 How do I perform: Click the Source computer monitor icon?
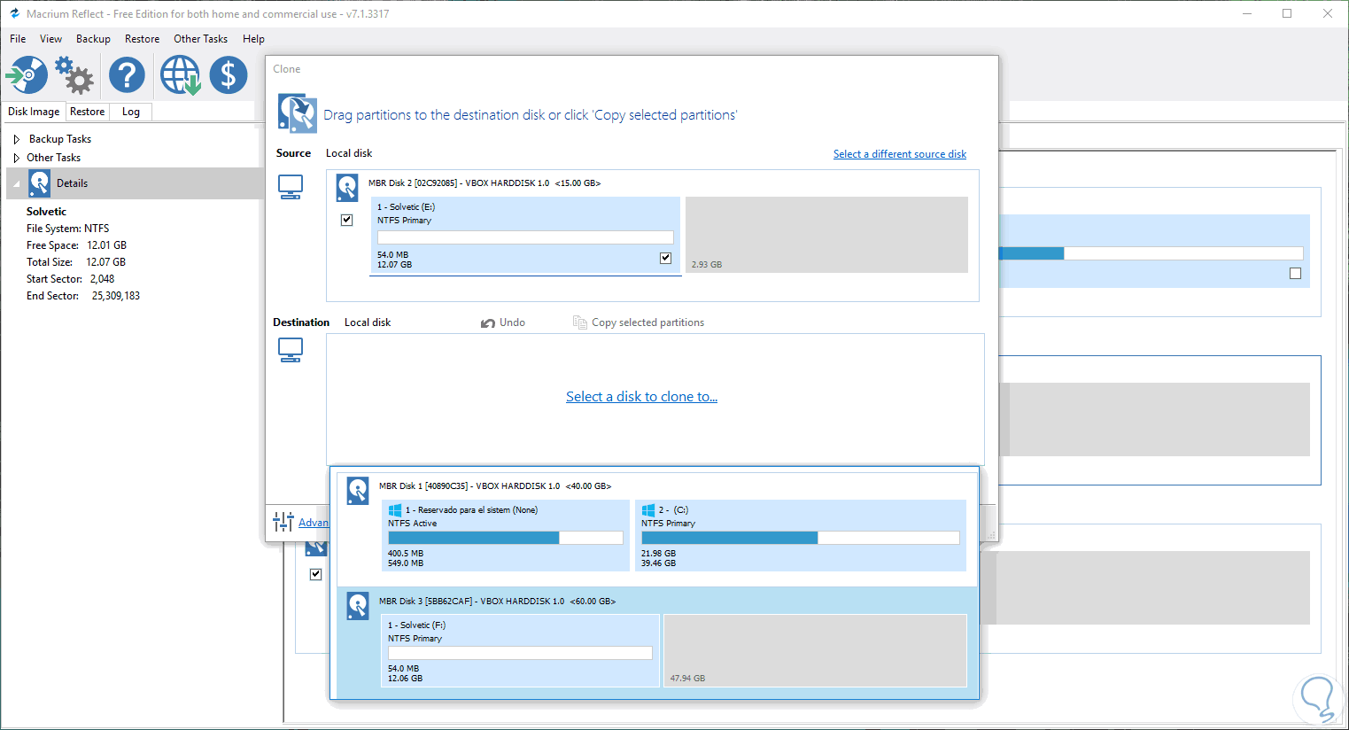coord(291,186)
